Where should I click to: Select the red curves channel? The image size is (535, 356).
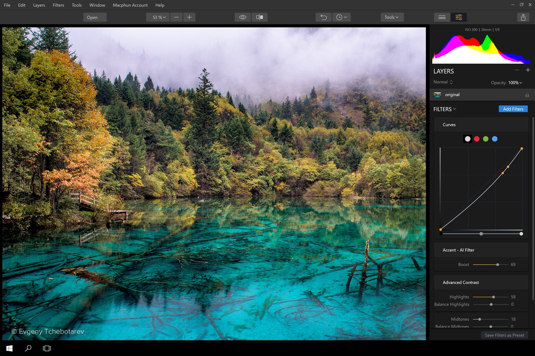coord(477,139)
